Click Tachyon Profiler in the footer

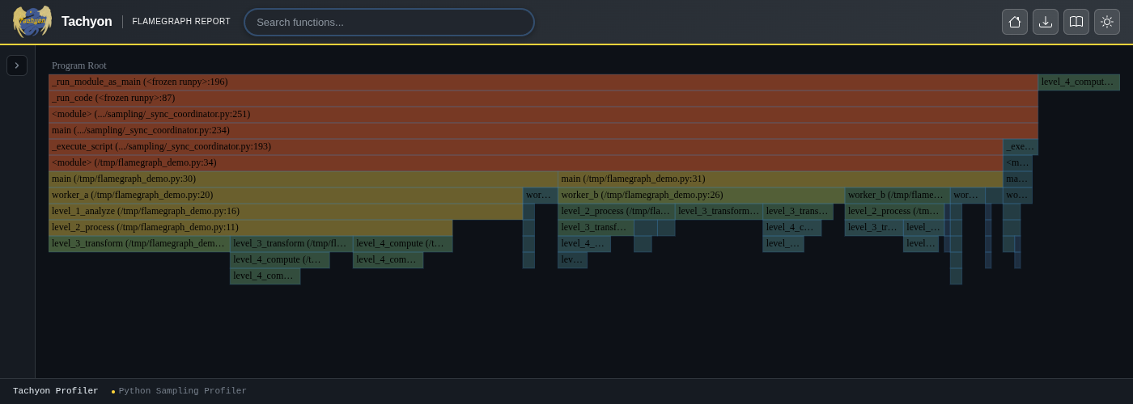click(55, 391)
